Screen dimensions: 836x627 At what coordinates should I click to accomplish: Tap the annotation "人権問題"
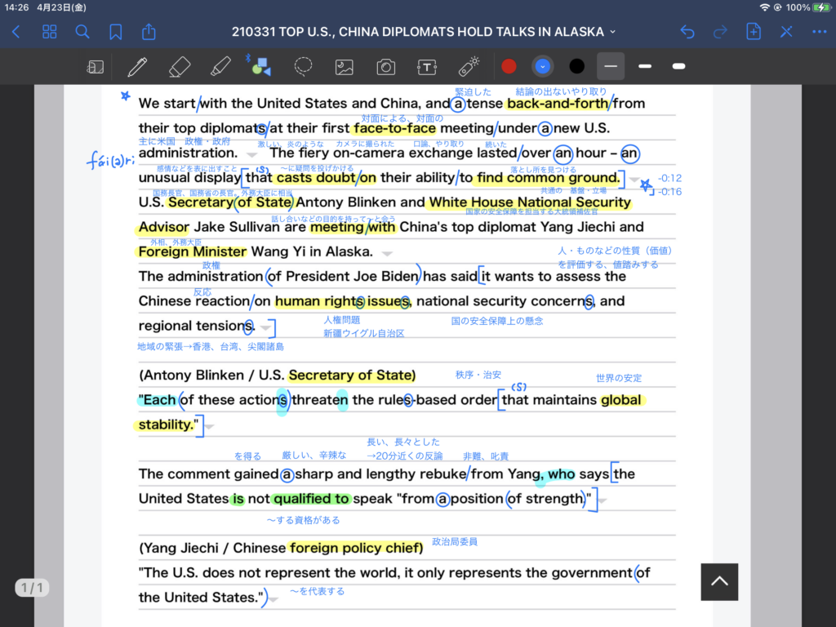click(x=342, y=320)
